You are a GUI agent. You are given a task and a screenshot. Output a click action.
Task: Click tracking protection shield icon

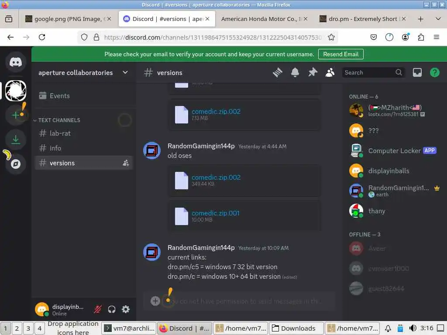coord(84,38)
